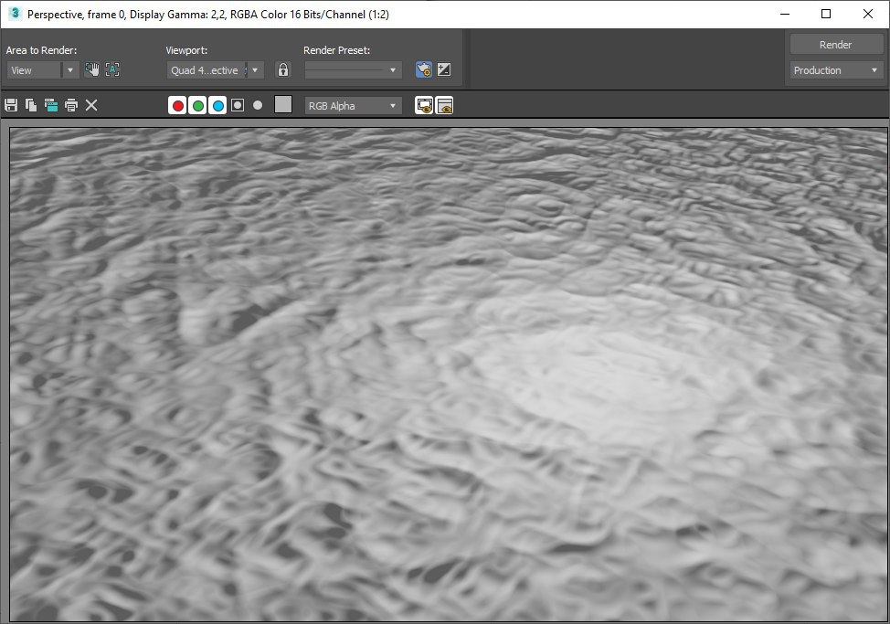Minimize the rendered frame window
The height and width of the screenshot is (624, 890).
click(x=785, y=14)
